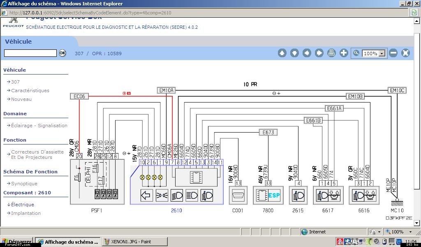The height and width of the screenshot is (247, 421).
Task: Click the E661B splice label
Action: click(x=313, y=120)
